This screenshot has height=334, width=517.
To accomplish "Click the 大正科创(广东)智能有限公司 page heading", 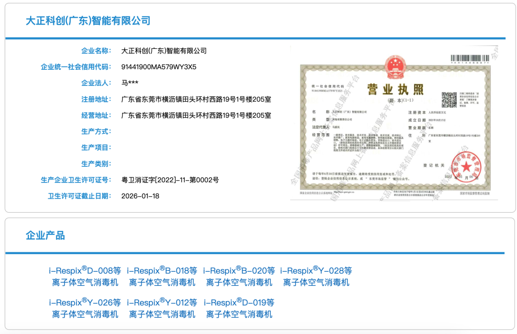I will (88, 21).
